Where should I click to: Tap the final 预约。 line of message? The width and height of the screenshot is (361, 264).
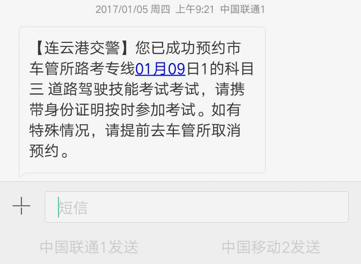49,151
